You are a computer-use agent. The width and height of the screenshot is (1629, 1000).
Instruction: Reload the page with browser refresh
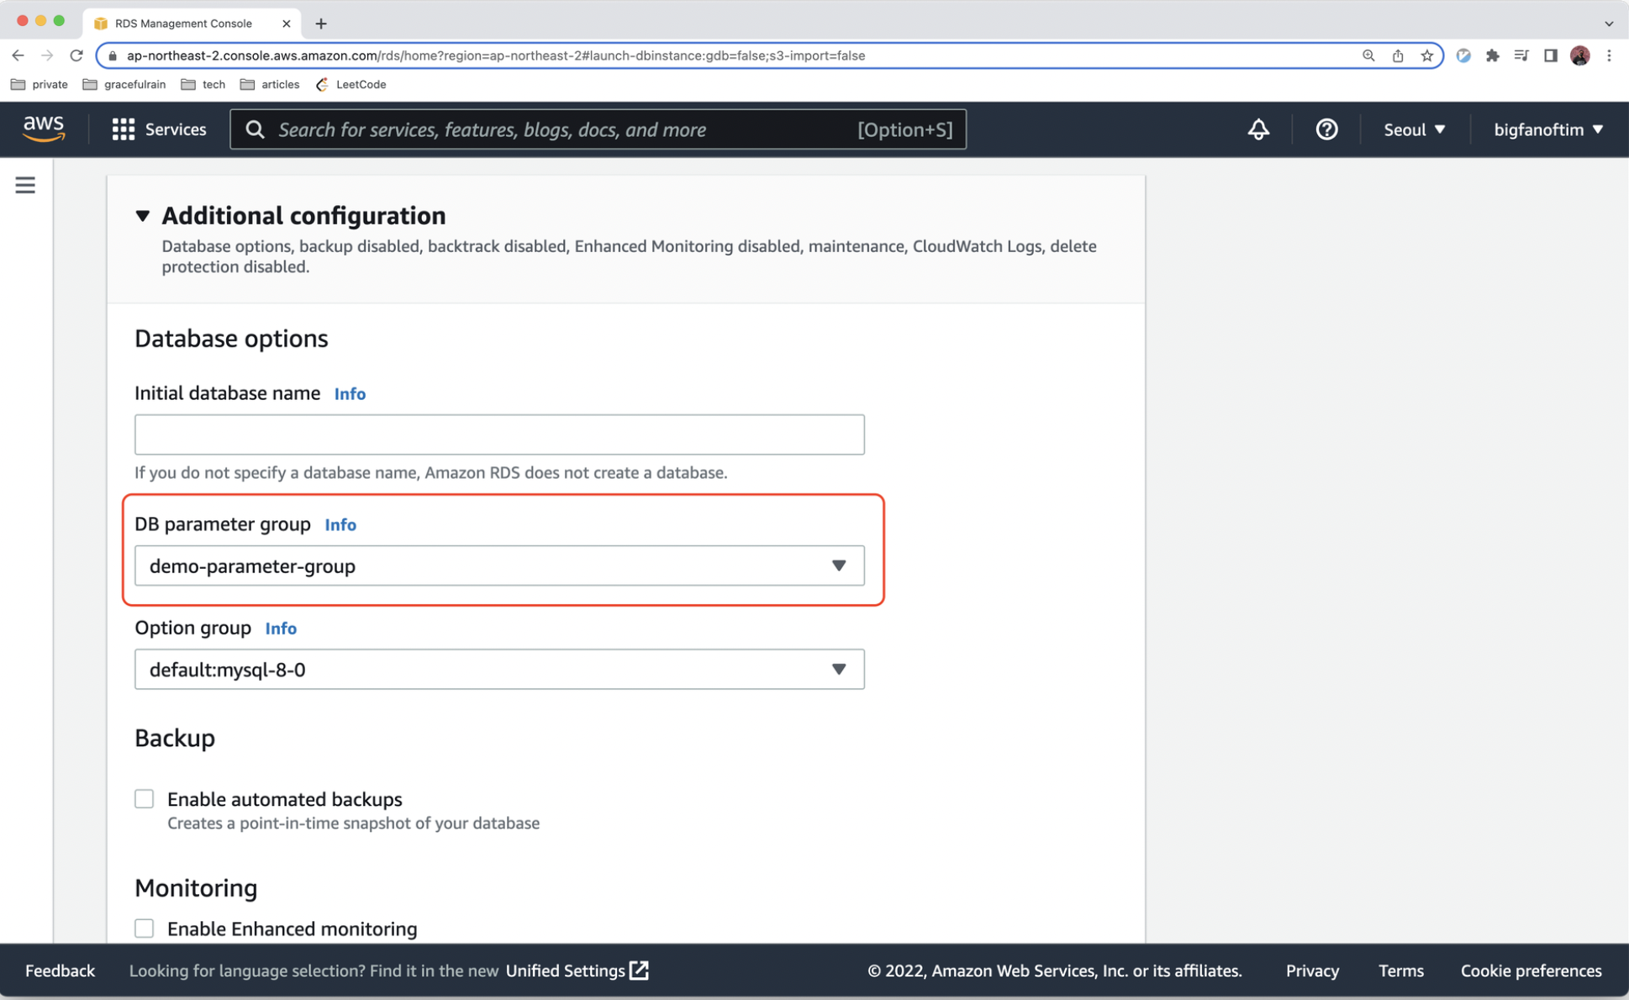(76, 55)
